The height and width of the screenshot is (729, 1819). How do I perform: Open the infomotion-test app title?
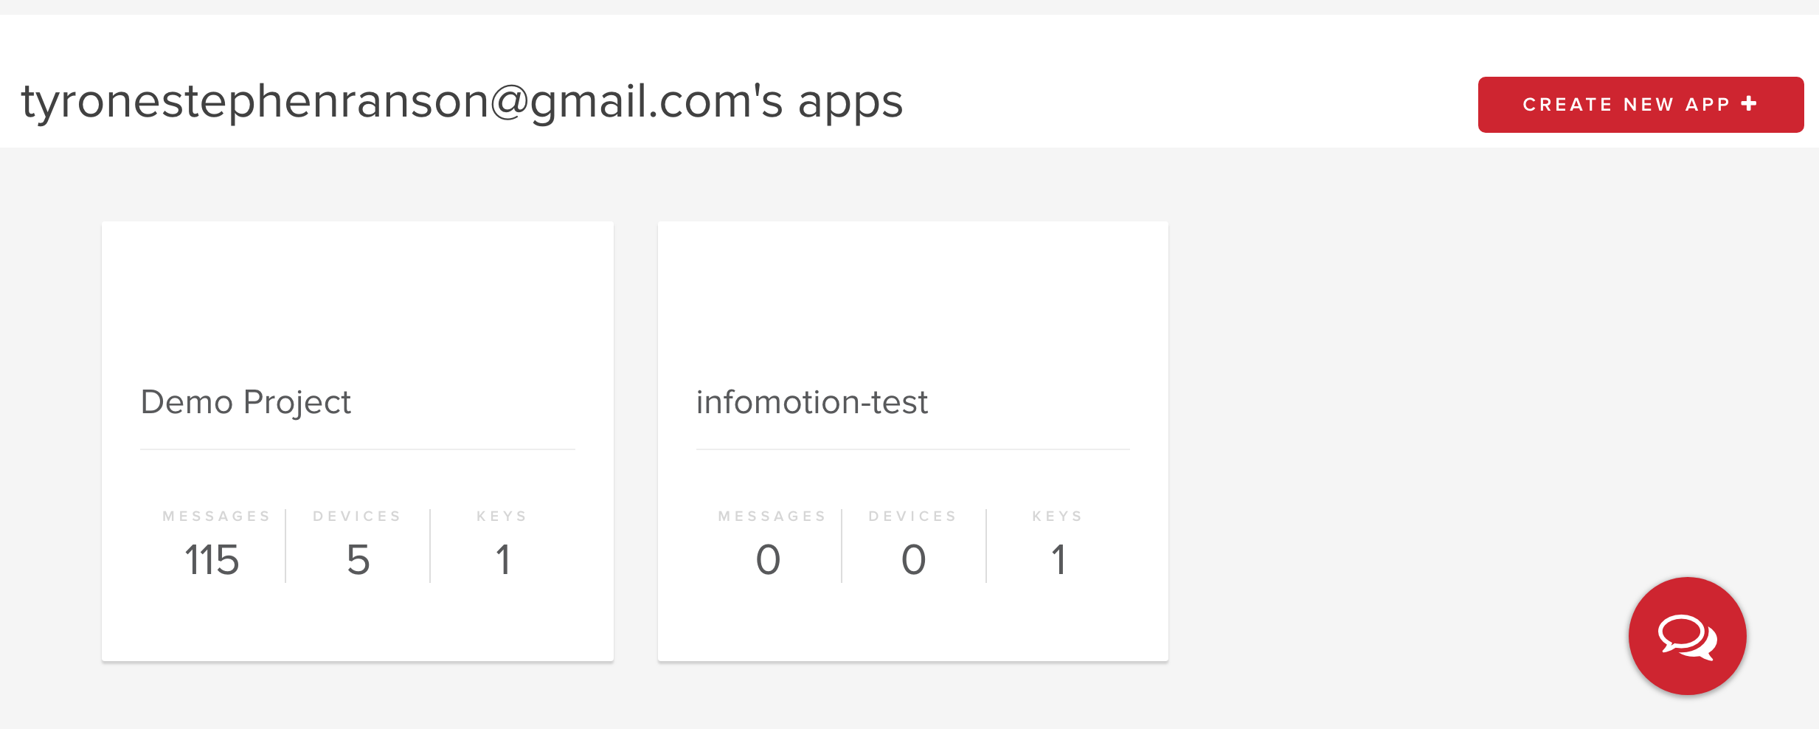pyautogui.click(x=811, y=402)
